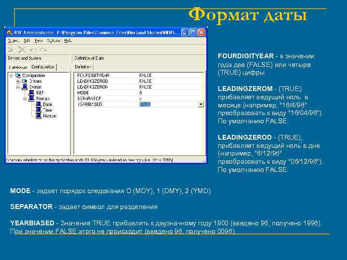The height and width of the screenshot is (260, 347).
Task: Open the YEARBIASED value dropdown arrow
Action: click(x=200, y=104)
